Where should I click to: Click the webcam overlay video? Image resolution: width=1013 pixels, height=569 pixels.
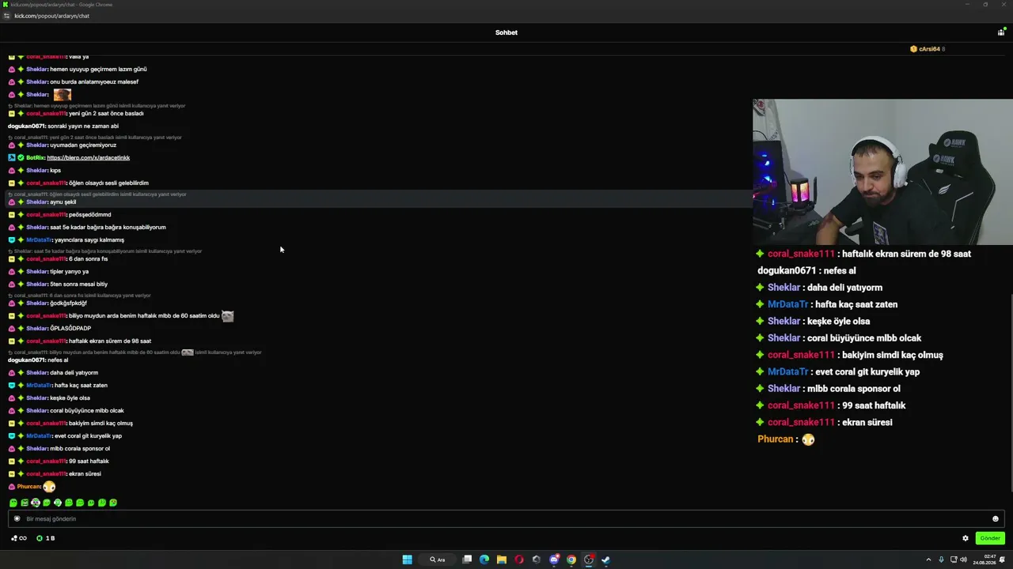pyautogui.click(x=882, y=171)
